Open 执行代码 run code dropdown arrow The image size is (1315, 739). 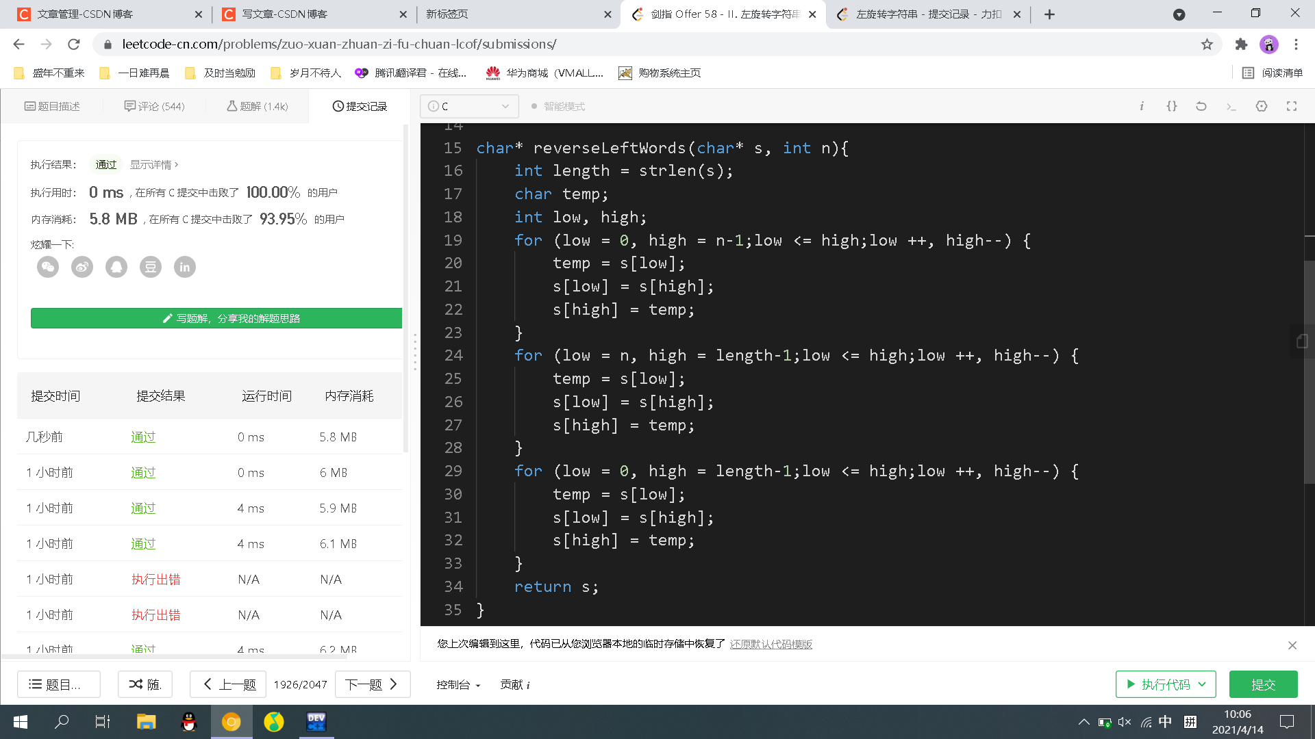pyautogui.click(x=1202, y=684)
